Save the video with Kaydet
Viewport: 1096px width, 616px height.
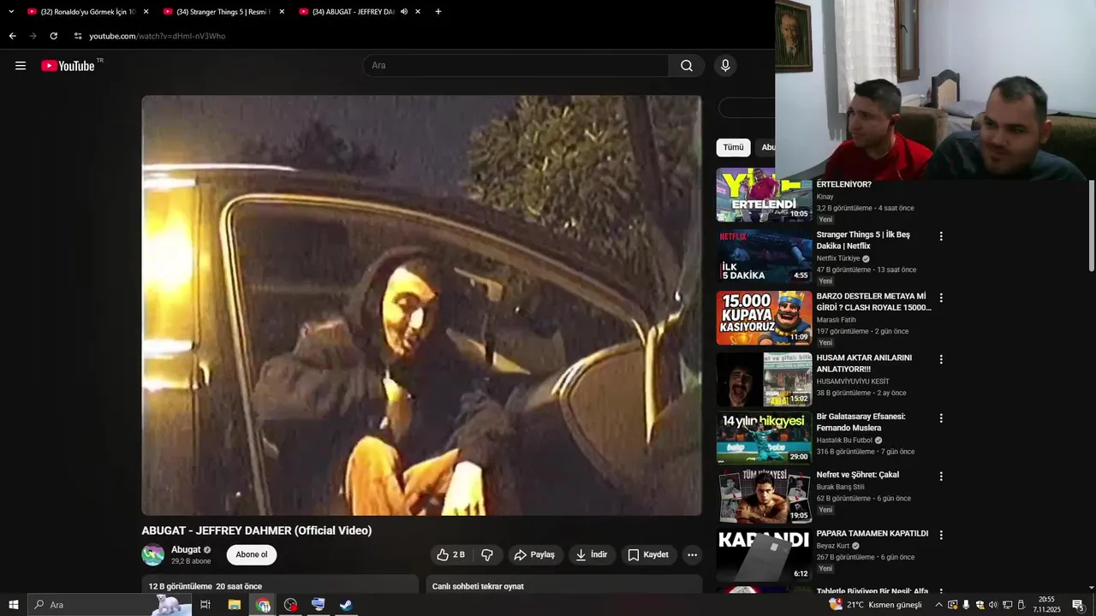pyautogui.click(x=648, y=554)
